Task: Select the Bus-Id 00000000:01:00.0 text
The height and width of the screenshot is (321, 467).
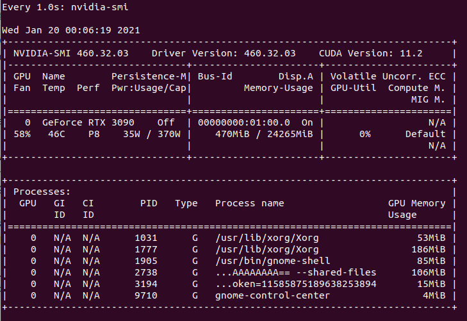Action: (243, 122)
